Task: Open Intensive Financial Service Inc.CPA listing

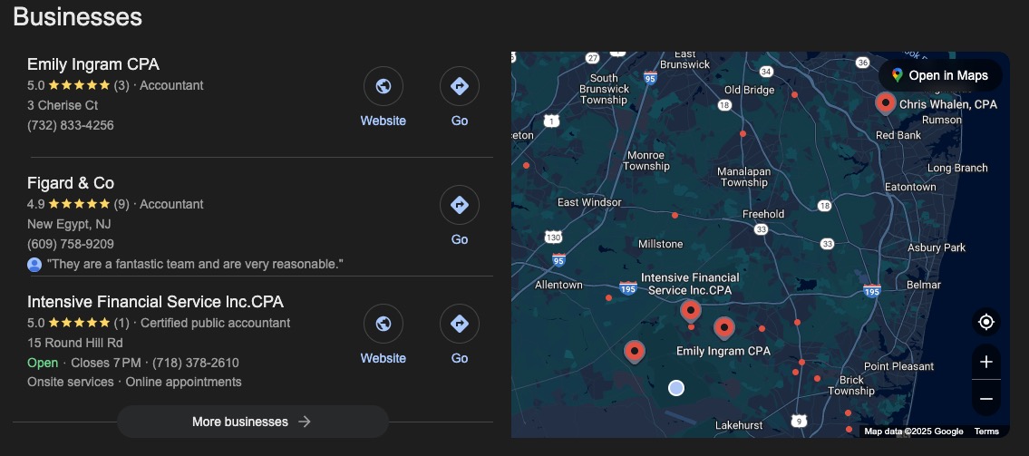Action: point(155,302)
